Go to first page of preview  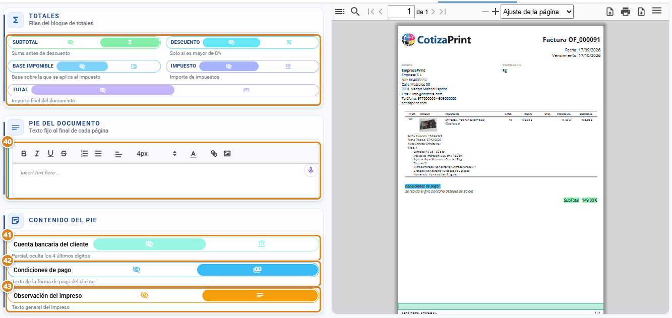(371, 12)
